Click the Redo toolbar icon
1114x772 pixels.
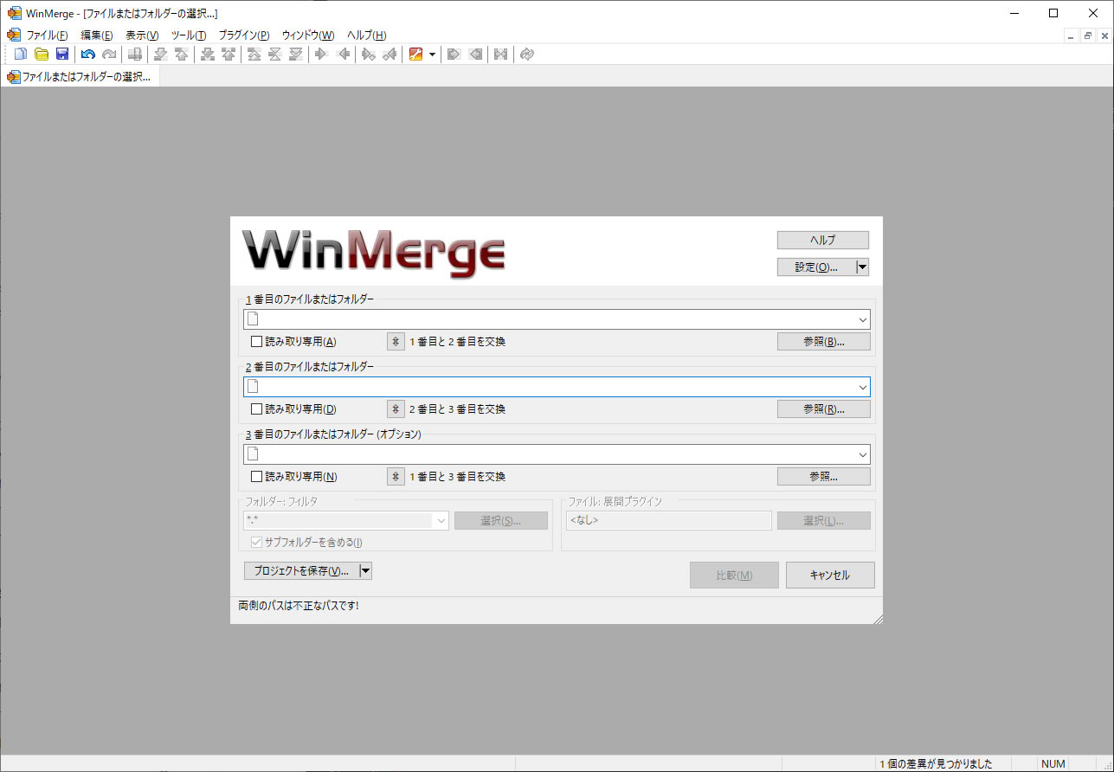pos(109,54)
